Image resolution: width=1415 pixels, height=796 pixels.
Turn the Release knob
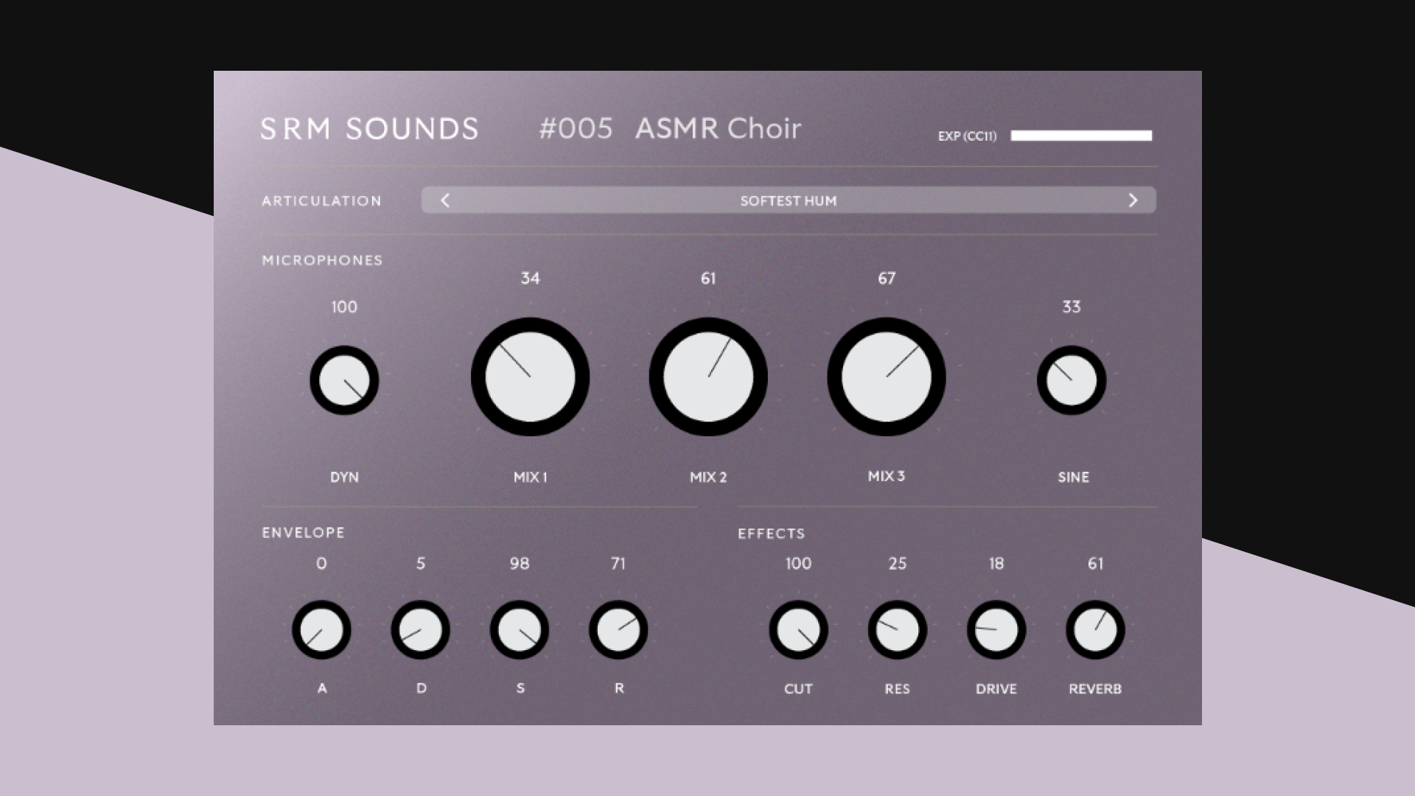[x=619, y=630]
